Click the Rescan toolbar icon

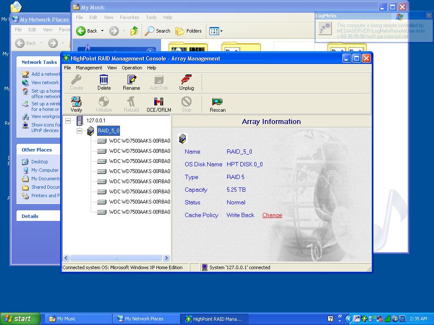point(217,104)
